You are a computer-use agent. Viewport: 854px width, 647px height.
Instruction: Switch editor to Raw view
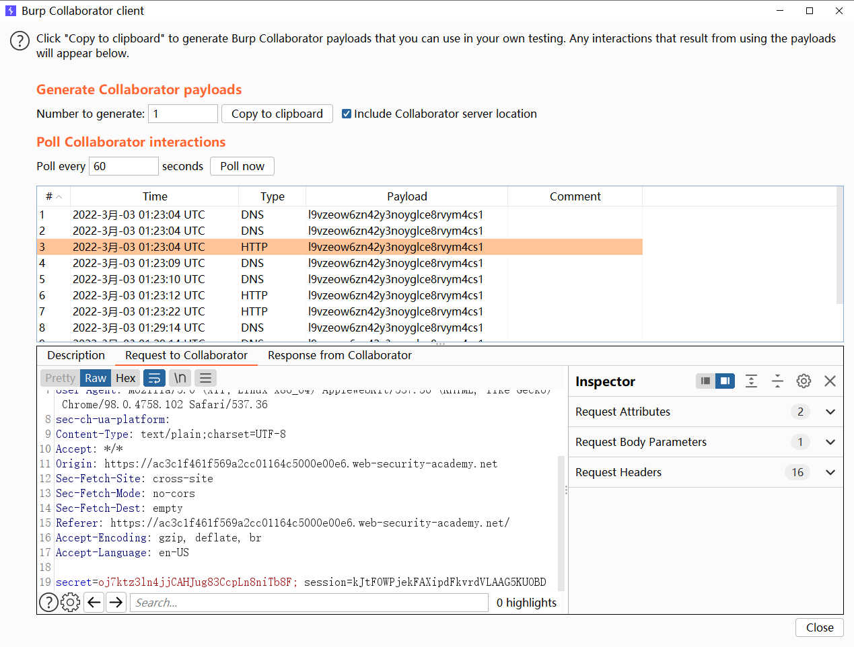pyautogui.click(x=96, y=378)
